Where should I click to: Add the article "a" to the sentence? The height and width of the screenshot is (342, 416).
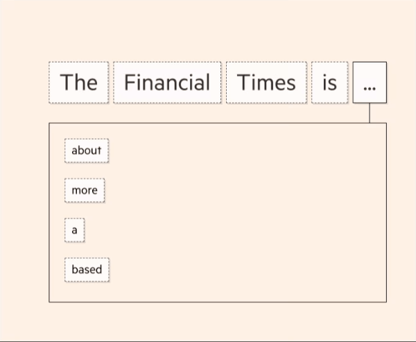coord(74,230)
